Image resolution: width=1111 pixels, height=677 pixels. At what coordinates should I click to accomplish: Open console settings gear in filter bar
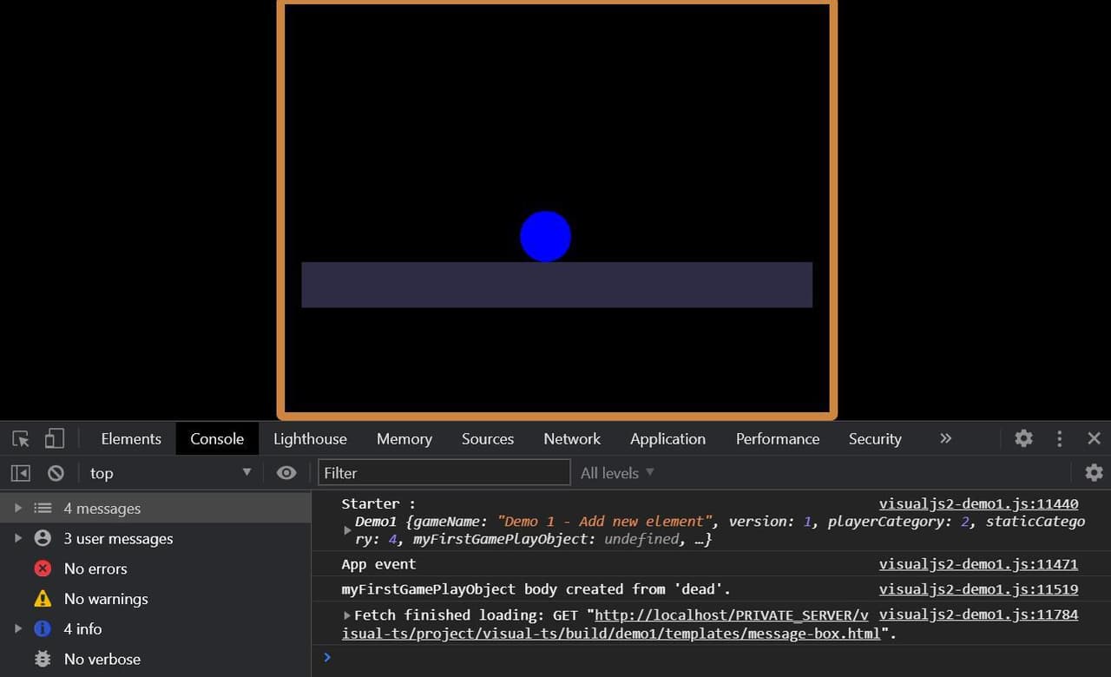[x=1094, y=473]
